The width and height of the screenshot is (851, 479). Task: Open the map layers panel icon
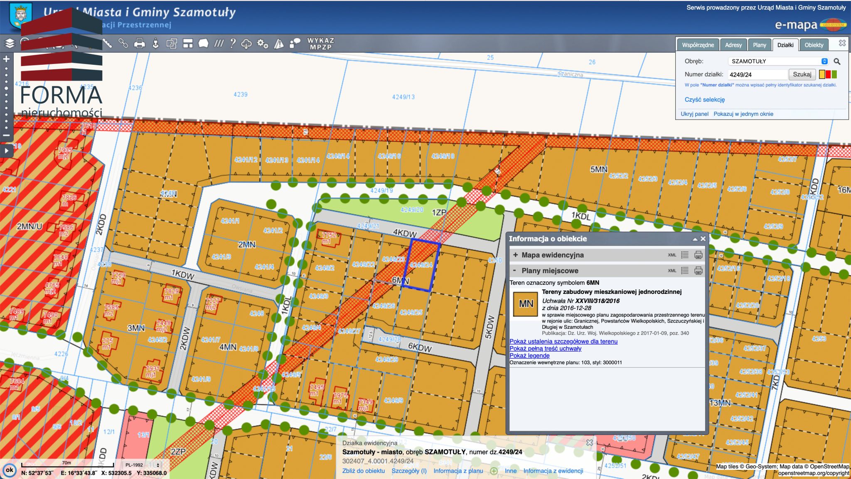click(10, 43)
